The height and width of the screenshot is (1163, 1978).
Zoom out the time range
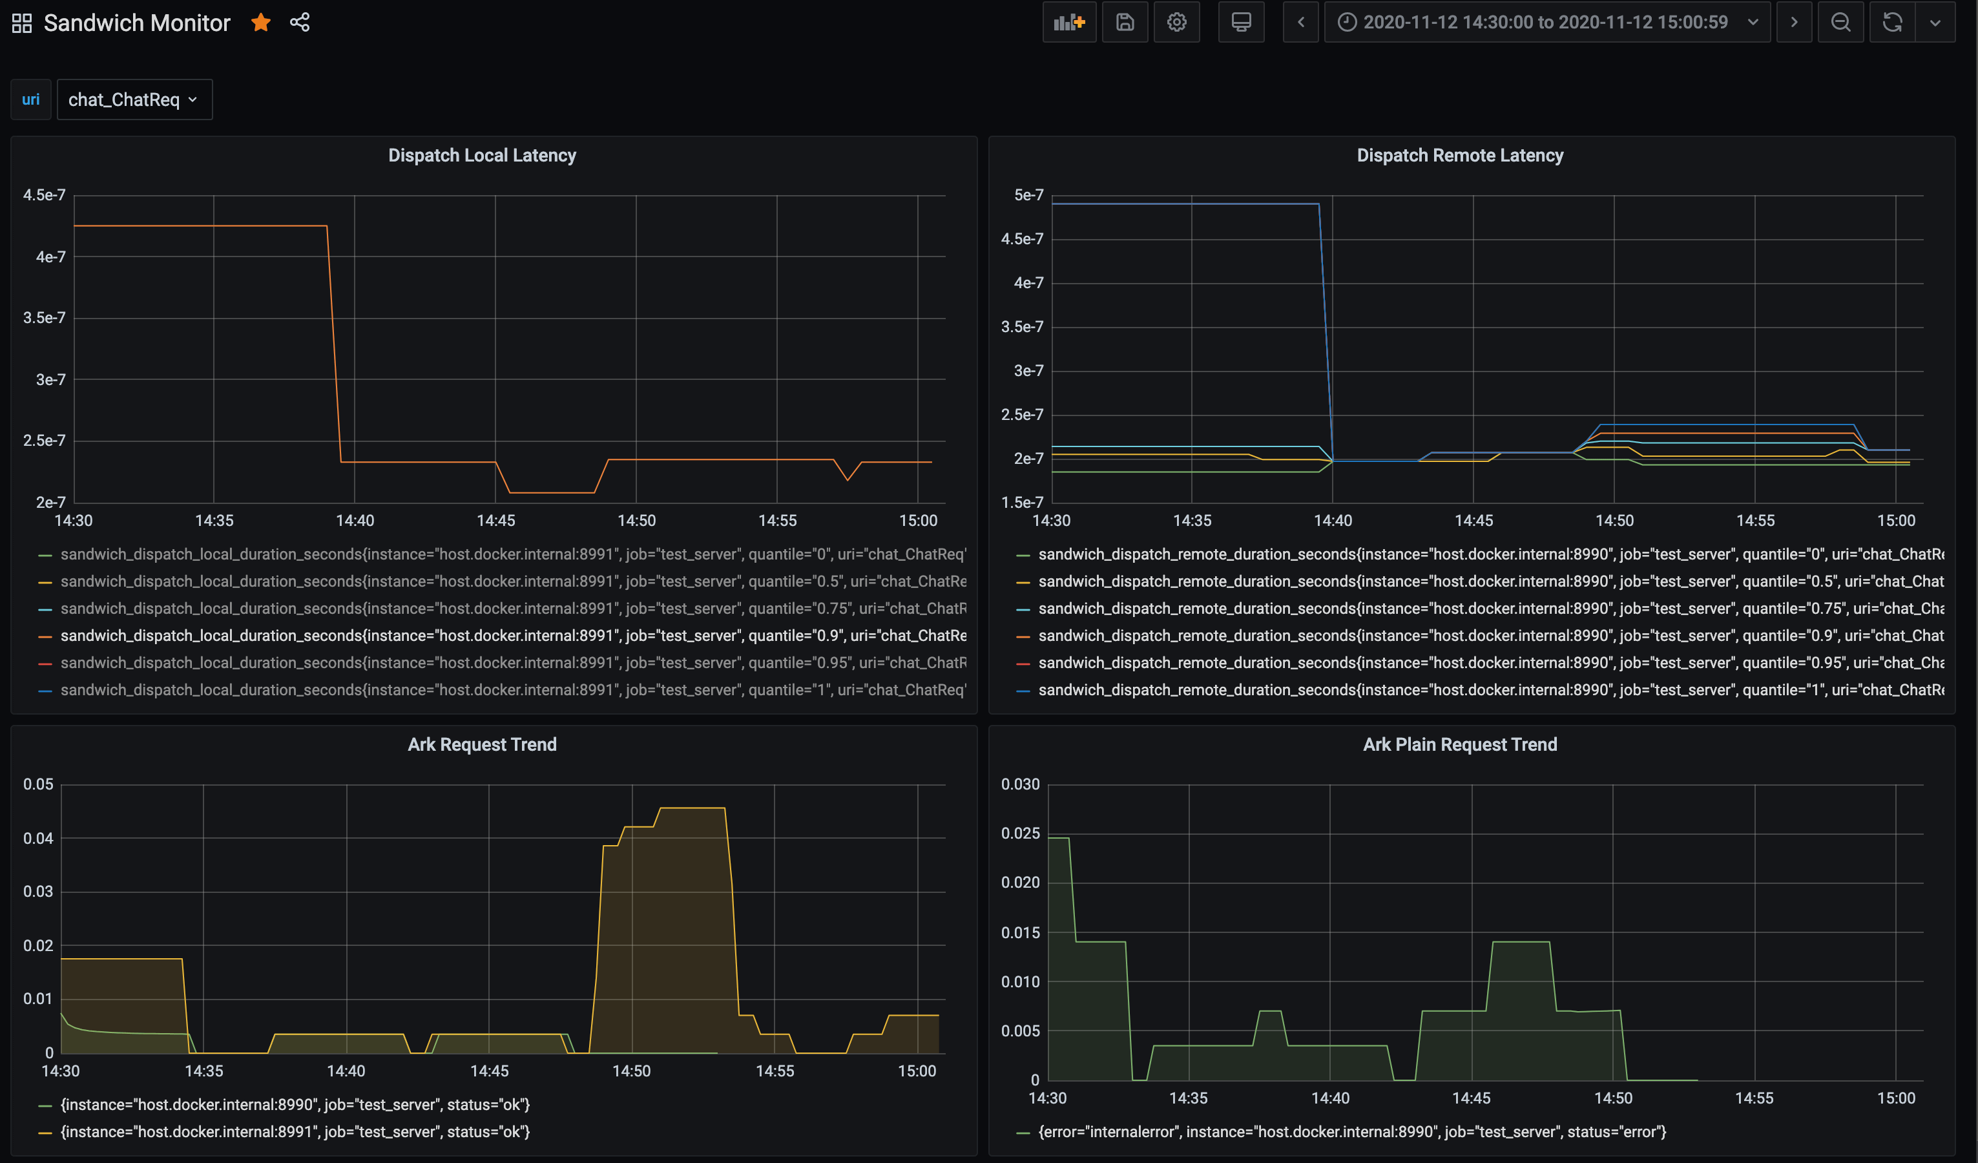pos(1840,22)
